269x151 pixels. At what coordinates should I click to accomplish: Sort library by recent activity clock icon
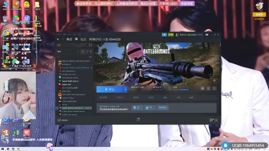pos(87,52)
